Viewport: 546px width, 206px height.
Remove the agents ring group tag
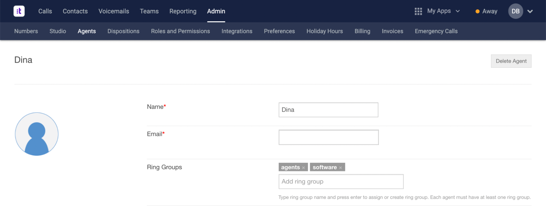tap(303, 168)
